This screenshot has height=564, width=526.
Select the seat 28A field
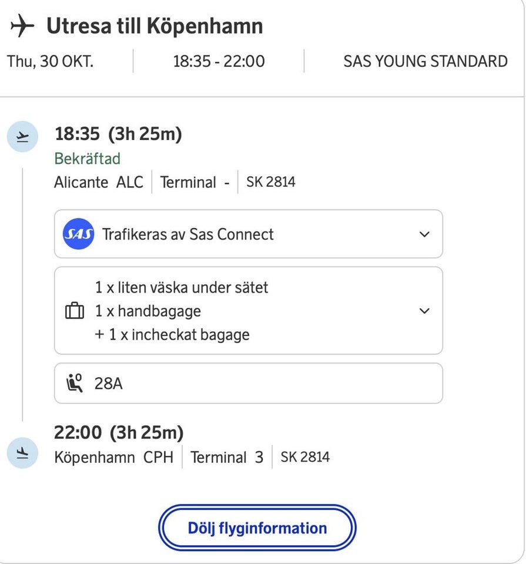click(248, 384)
